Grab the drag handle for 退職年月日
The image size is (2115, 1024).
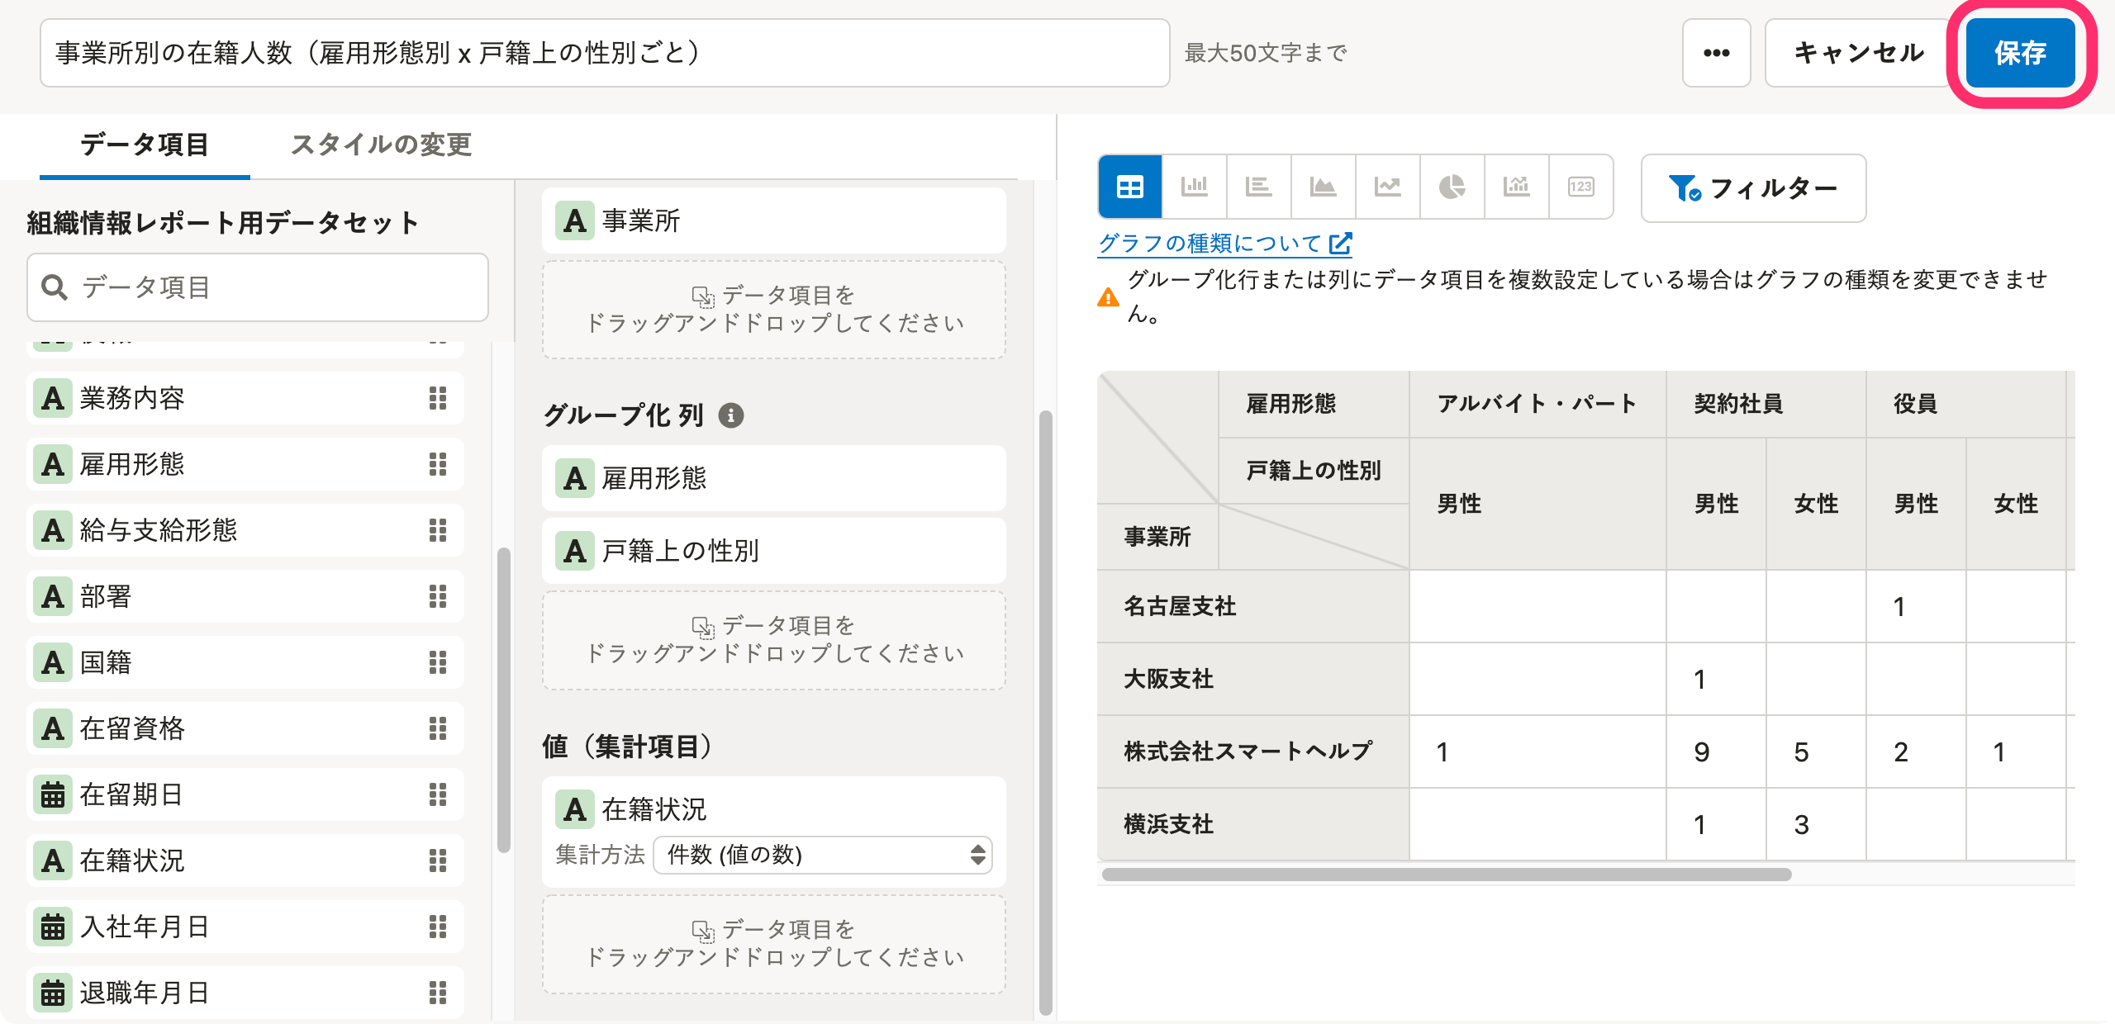click(x=438, y=993)
